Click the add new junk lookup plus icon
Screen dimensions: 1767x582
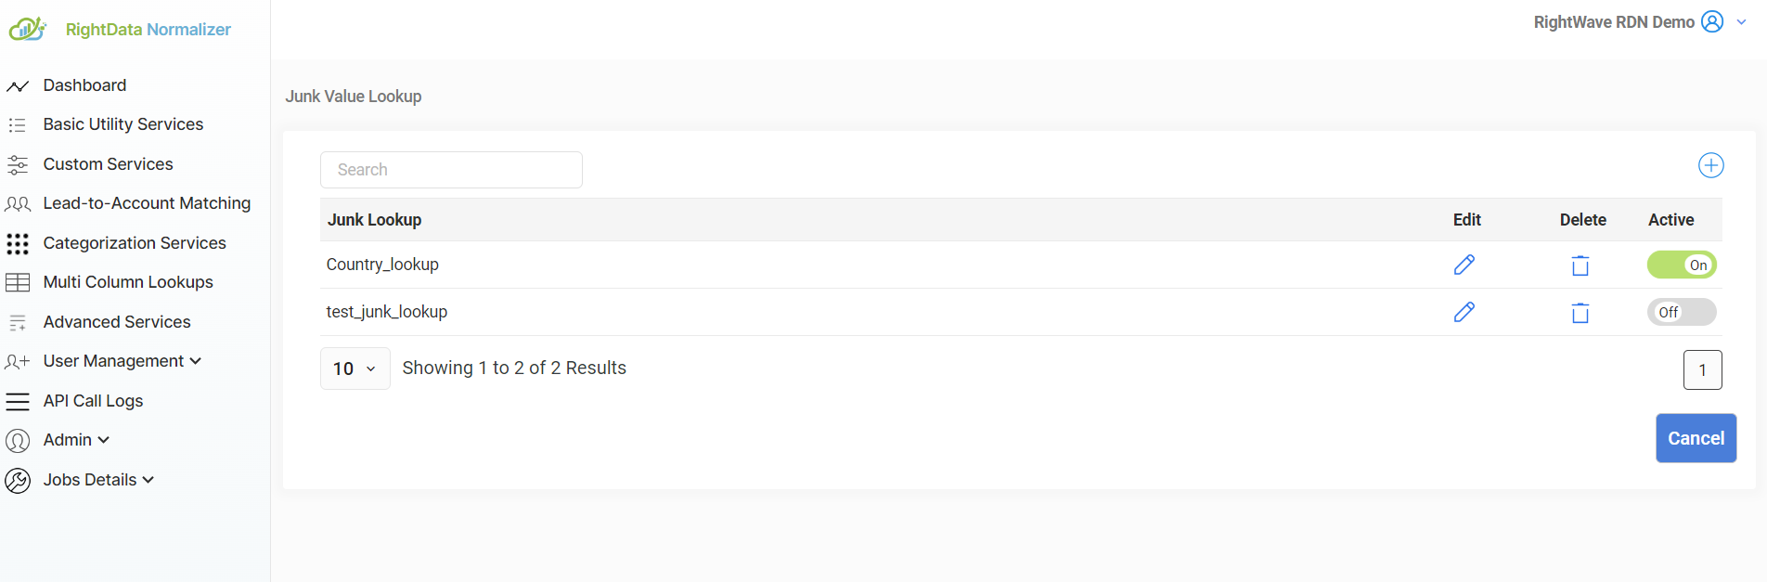point(1710,165)
